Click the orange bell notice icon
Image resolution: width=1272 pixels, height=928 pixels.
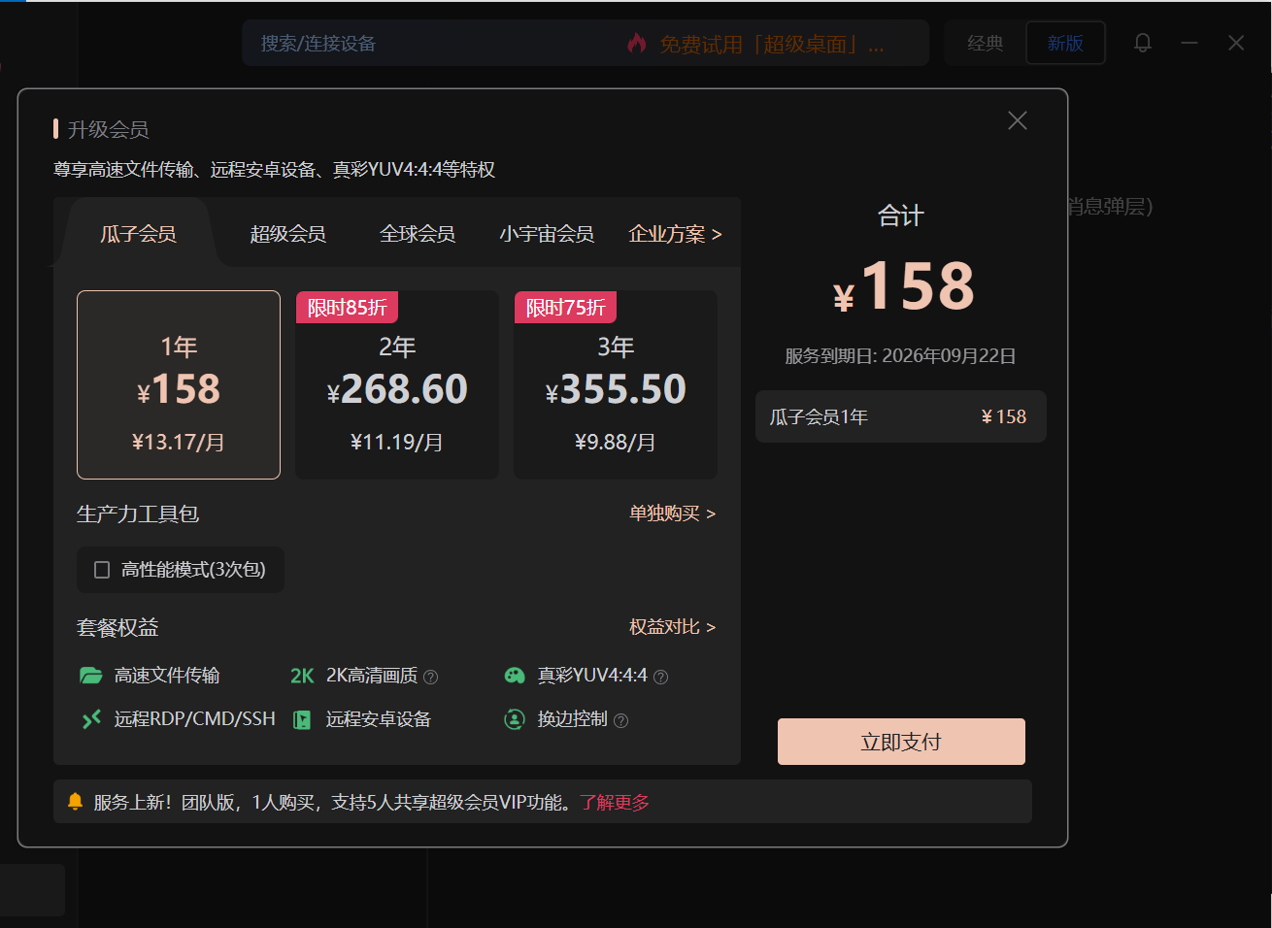(x=75, y=802)
